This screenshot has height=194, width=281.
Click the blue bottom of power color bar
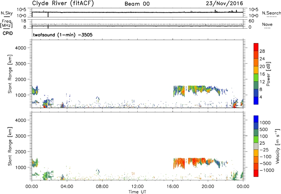256,101
